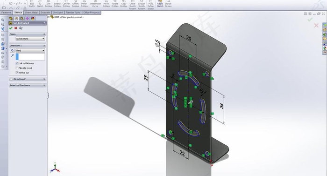Cancel the Cut-Extrude with red X
This screenshot has height=176, width=327.
point(15,28)
